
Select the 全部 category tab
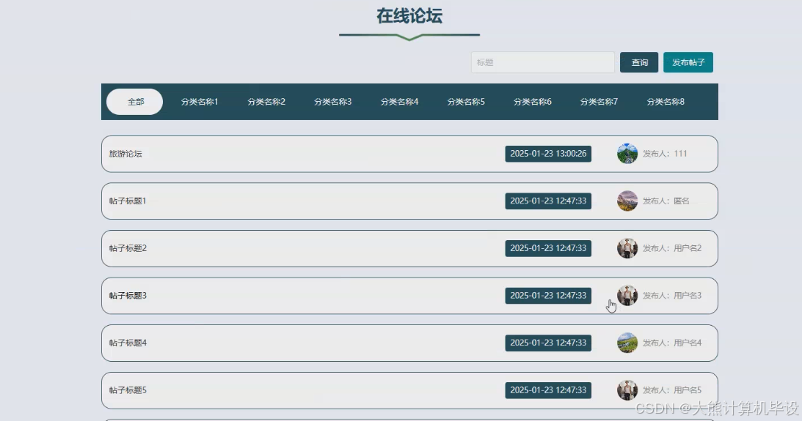coord(134,102)
